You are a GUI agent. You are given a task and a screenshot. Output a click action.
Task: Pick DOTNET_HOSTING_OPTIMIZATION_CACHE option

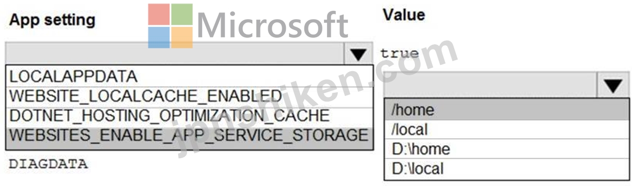[189, 115]
